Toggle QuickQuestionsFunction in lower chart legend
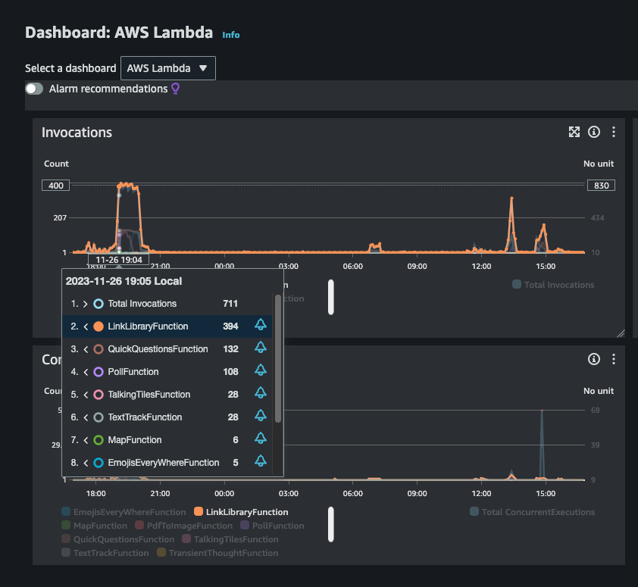The width and height of the screenshot is (638, 587). pos(118,539)
